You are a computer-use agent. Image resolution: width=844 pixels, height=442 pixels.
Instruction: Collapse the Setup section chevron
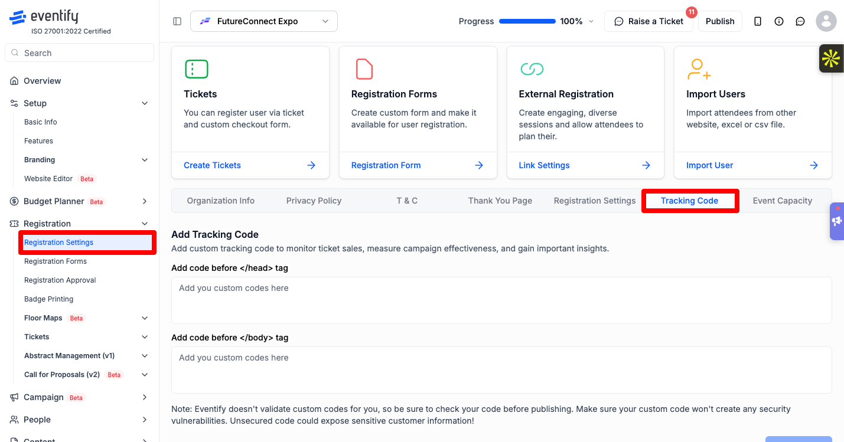click(x=145, y=103)
